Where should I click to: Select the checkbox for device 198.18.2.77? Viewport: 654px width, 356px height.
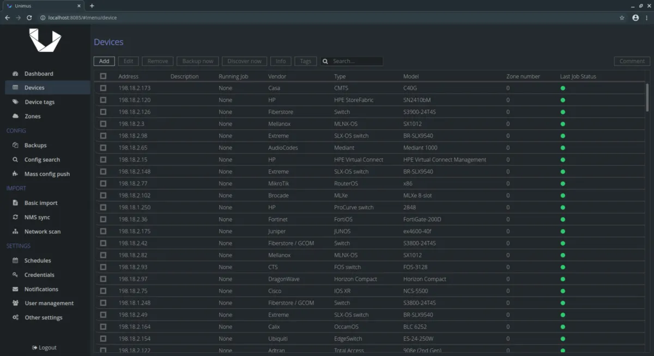coord(103,184)
